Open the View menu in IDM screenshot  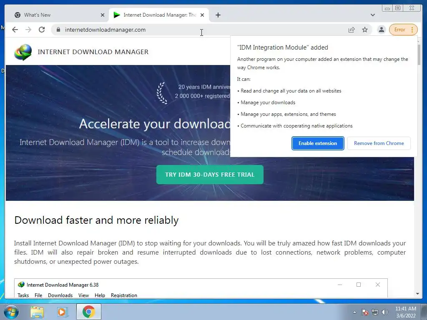(x=83, y=295)
